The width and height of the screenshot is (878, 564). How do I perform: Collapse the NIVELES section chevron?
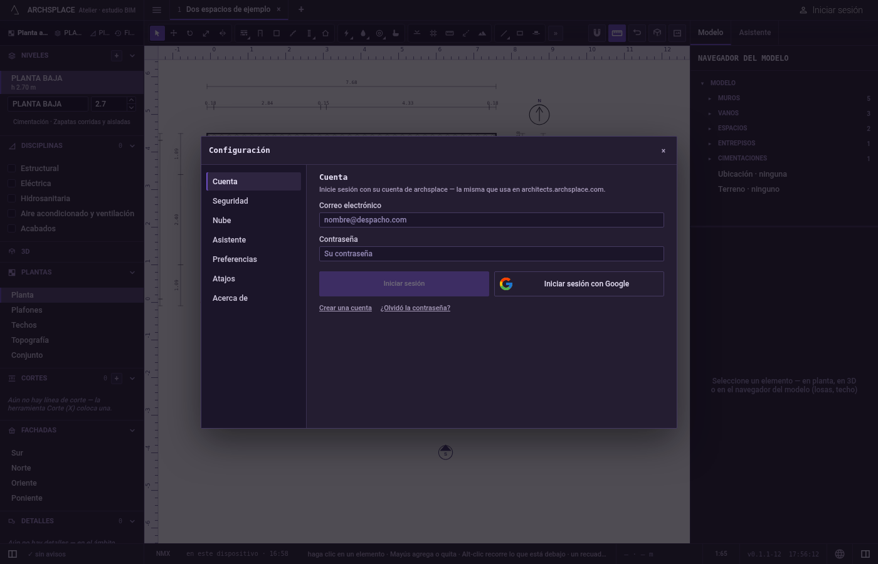pos(132,56)
